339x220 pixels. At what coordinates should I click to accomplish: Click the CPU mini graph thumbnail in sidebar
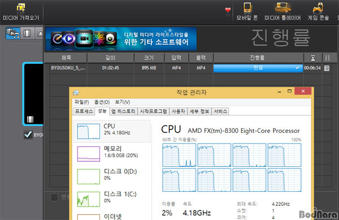[89, 131]
